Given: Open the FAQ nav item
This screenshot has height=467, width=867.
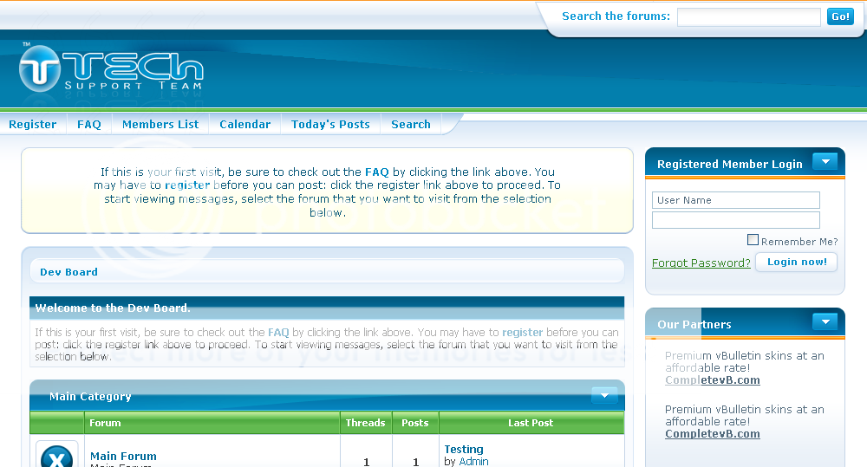Looking at the screenshot, I should coord(89,125).
